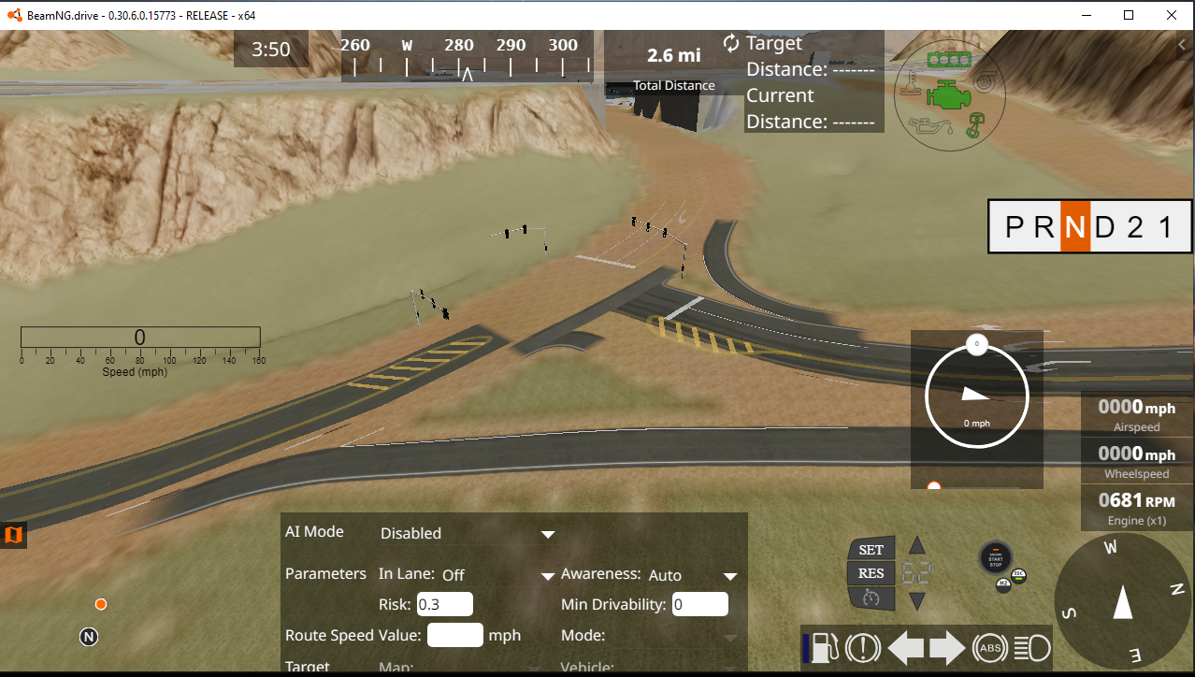1195x677 pixels.
Task: Click the Parameters label
Action: tap(325, 573)
